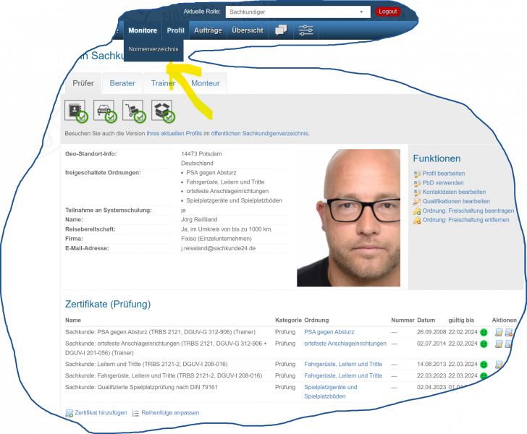Open the Profil menu
The width and height of the screenshot is (527, 434).
(175, 30)
